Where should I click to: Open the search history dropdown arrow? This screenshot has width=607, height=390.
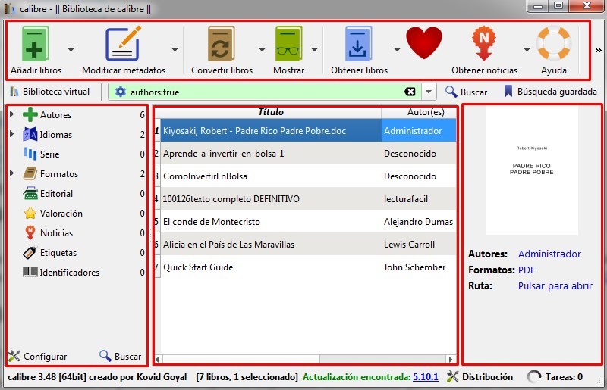[x=428, y=92]
